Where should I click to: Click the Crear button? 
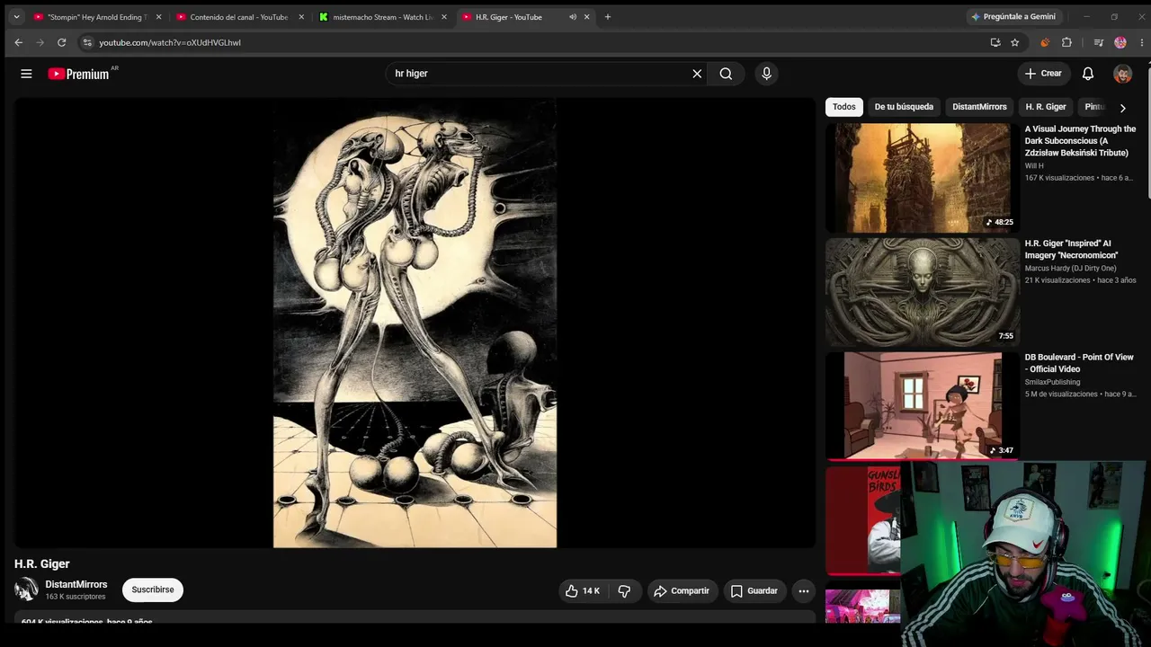pos(1043,74)
